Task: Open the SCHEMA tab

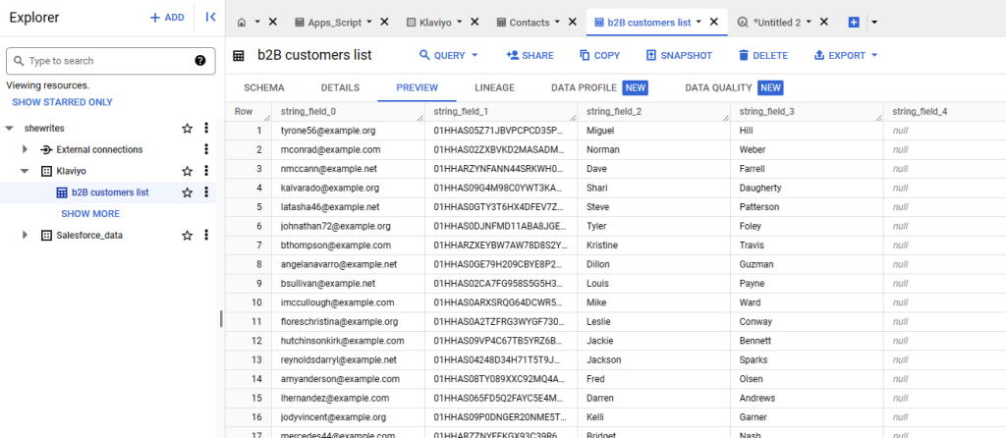Action: coord(263,87)
